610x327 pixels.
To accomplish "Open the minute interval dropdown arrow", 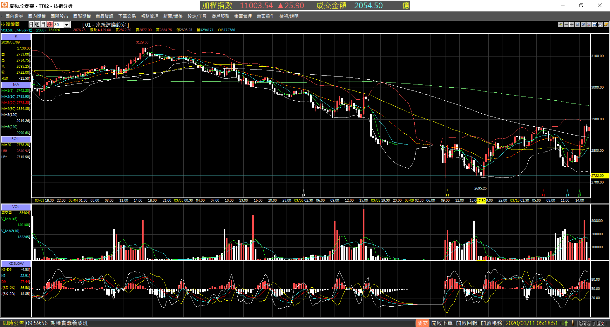I will pos(66,25).
